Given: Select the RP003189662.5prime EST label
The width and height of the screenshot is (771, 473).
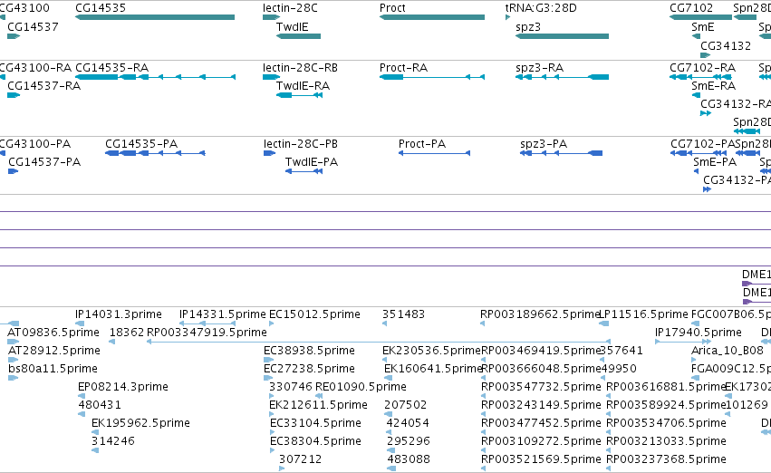Looking at the screenshot, I should point(540,314).
